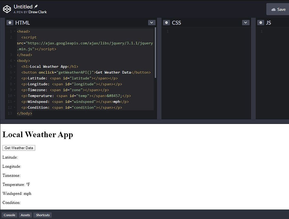Click the Temperature: °F text in preview
This screenshot has height=219, width=289.
coord(16,184)
